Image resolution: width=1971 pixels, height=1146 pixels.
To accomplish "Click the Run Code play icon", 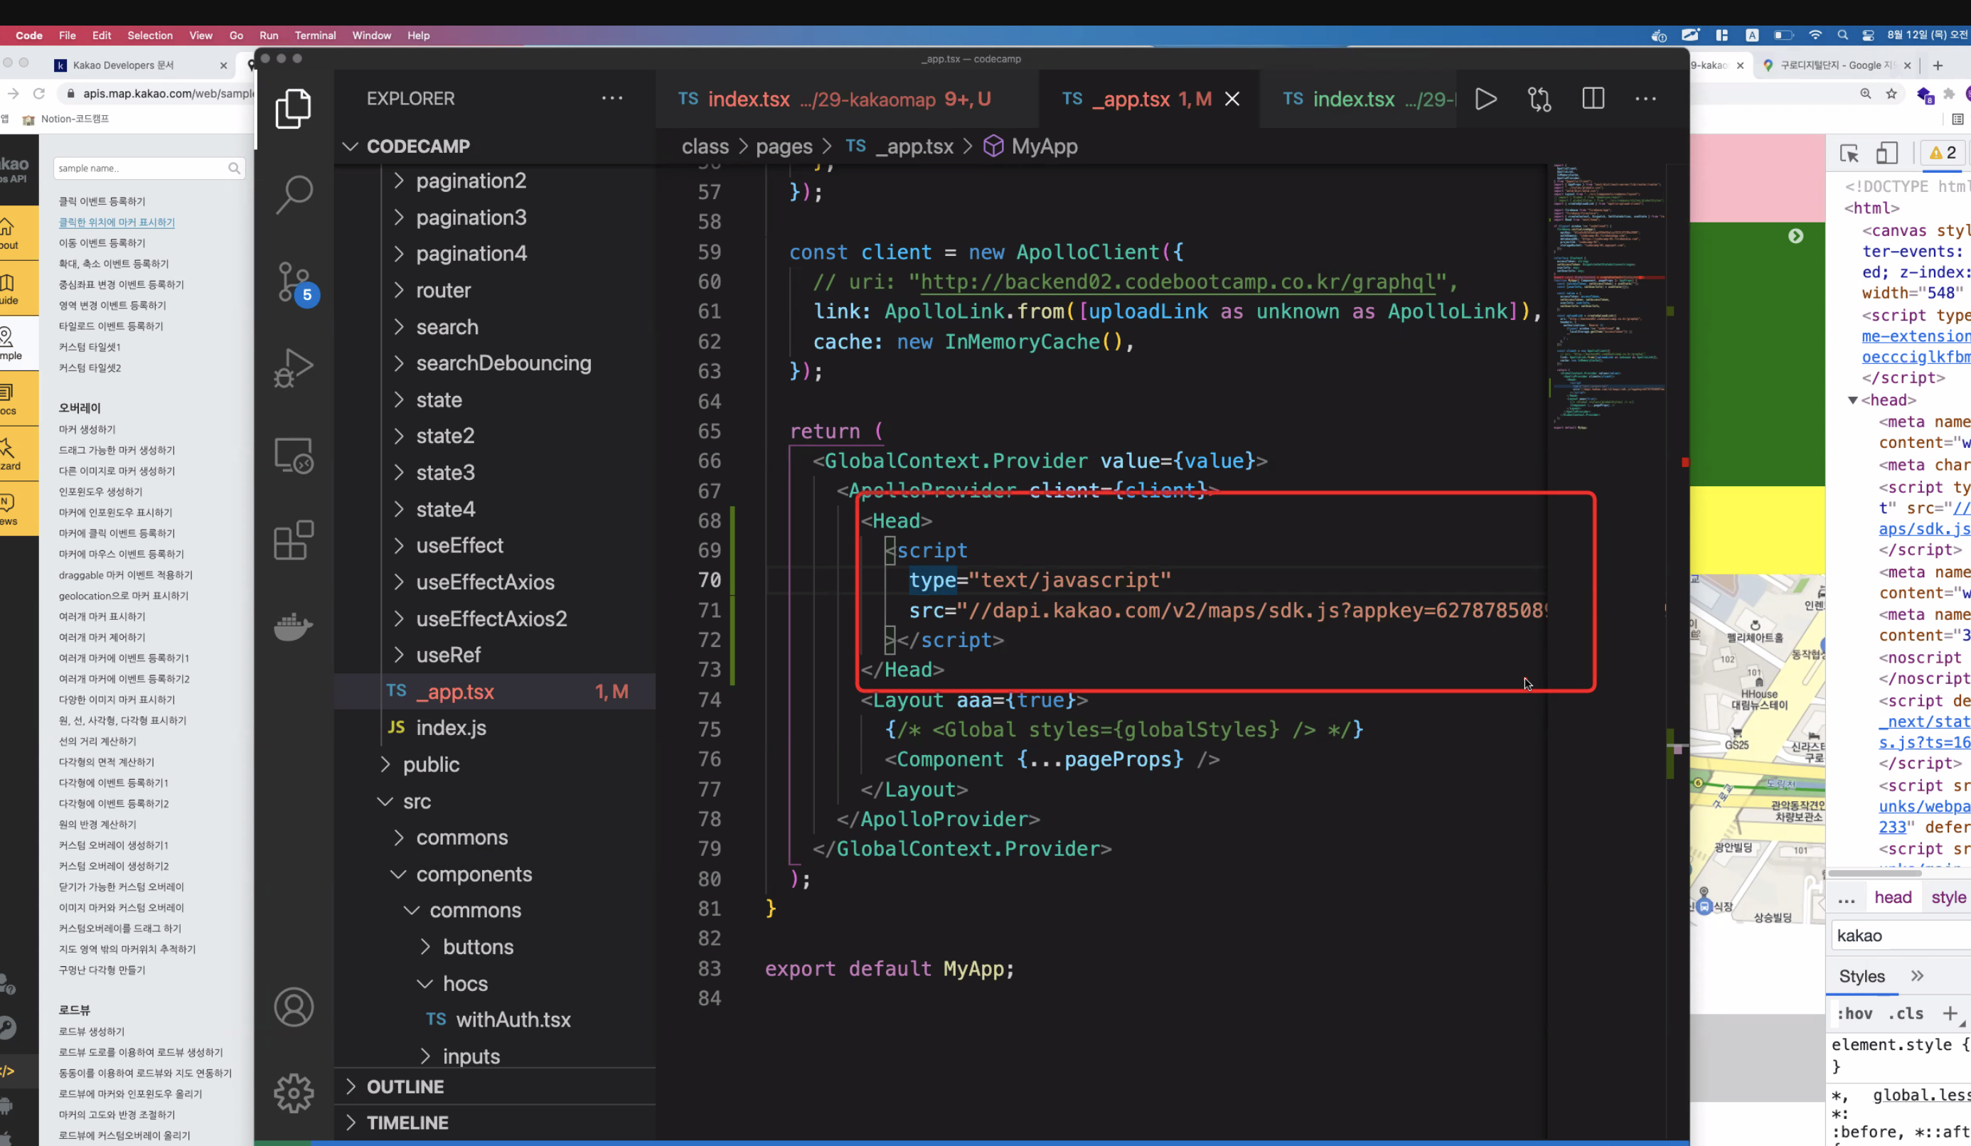I will click(1485, 99).
